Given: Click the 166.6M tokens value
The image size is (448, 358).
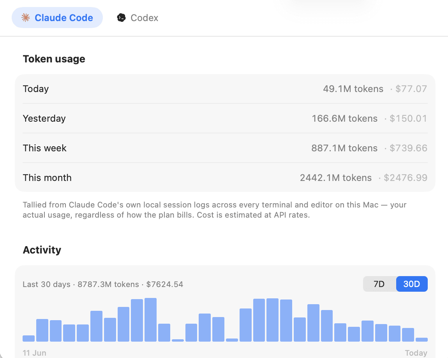Looking at the screenshot, I should (x=345, y=119).
